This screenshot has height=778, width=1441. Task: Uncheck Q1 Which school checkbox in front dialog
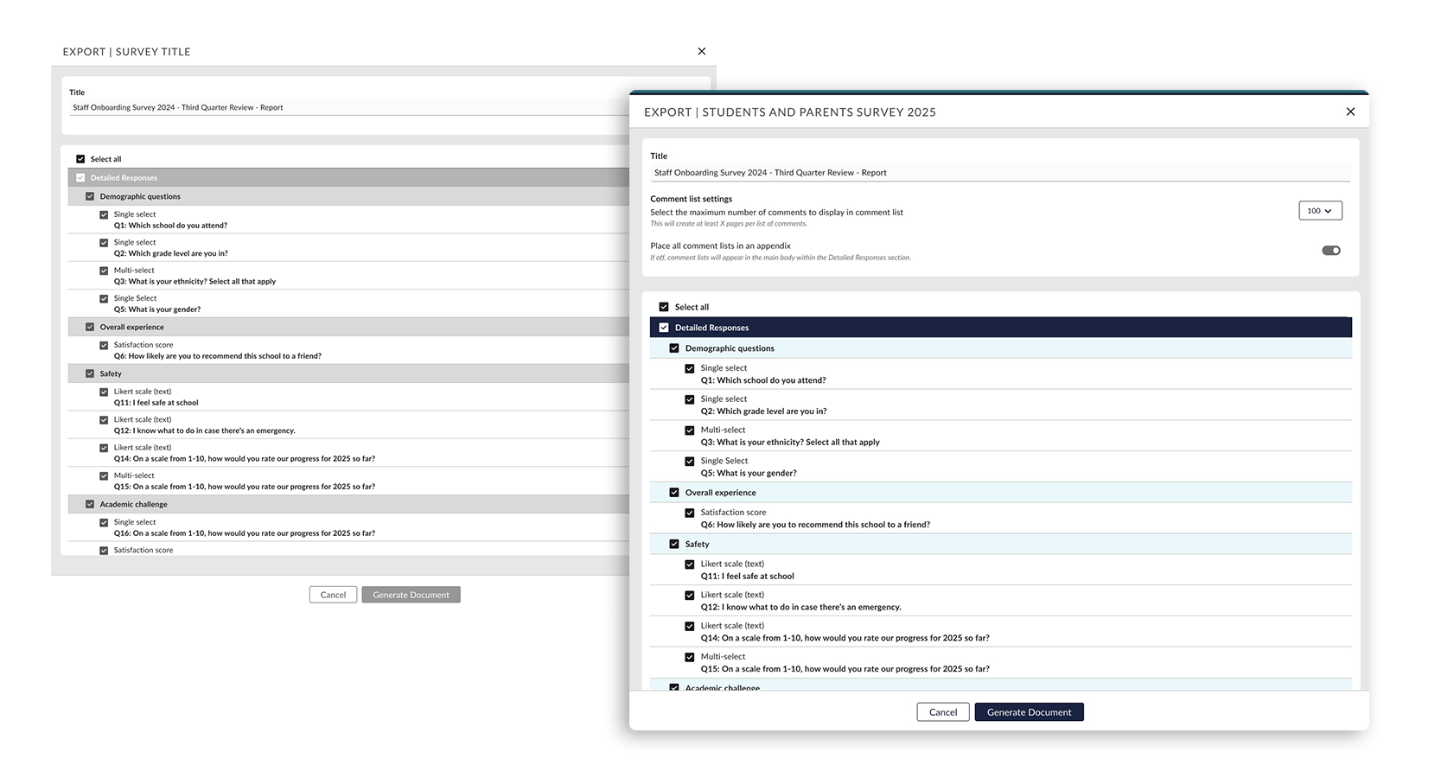coord(690,369)
